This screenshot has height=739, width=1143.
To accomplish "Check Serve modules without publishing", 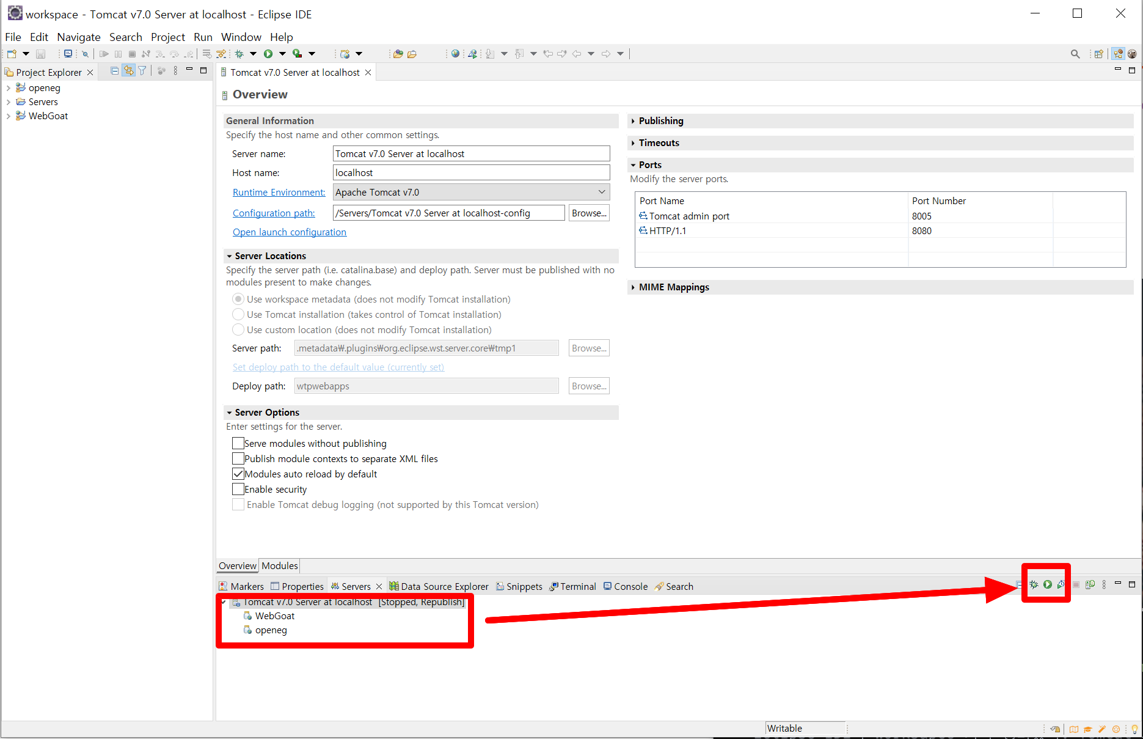I will (238, 443).
